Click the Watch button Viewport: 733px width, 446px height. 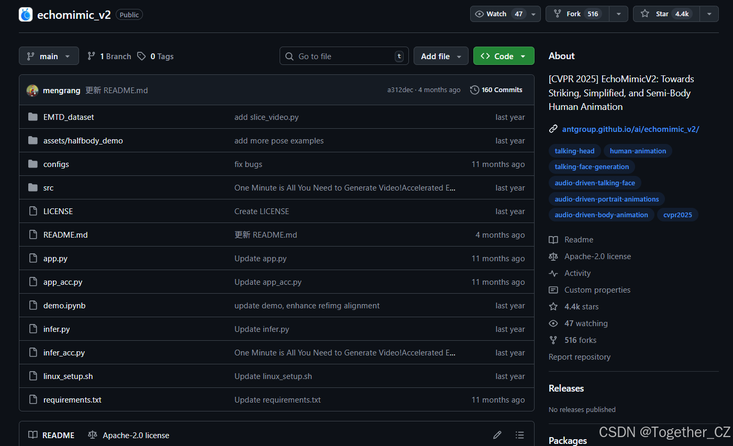tap(499, 14)
